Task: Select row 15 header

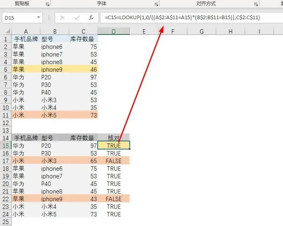Action: point(6,145)
